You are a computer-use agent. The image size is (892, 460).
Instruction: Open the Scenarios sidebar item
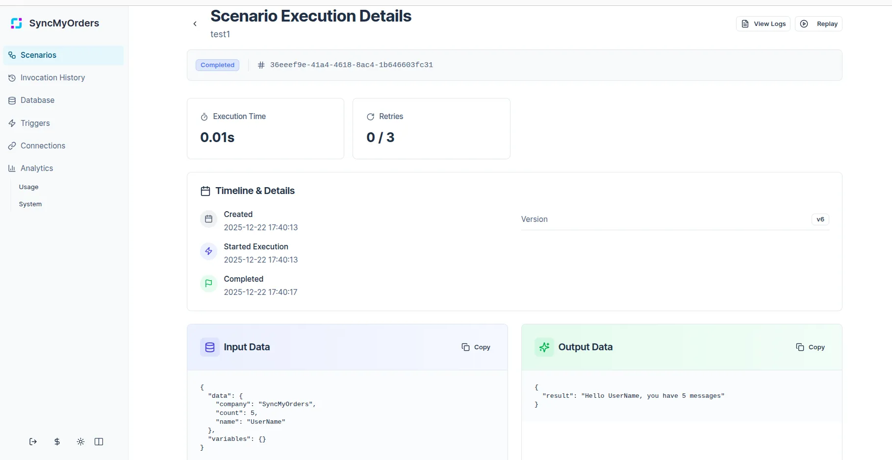click(x=38, y=55)
